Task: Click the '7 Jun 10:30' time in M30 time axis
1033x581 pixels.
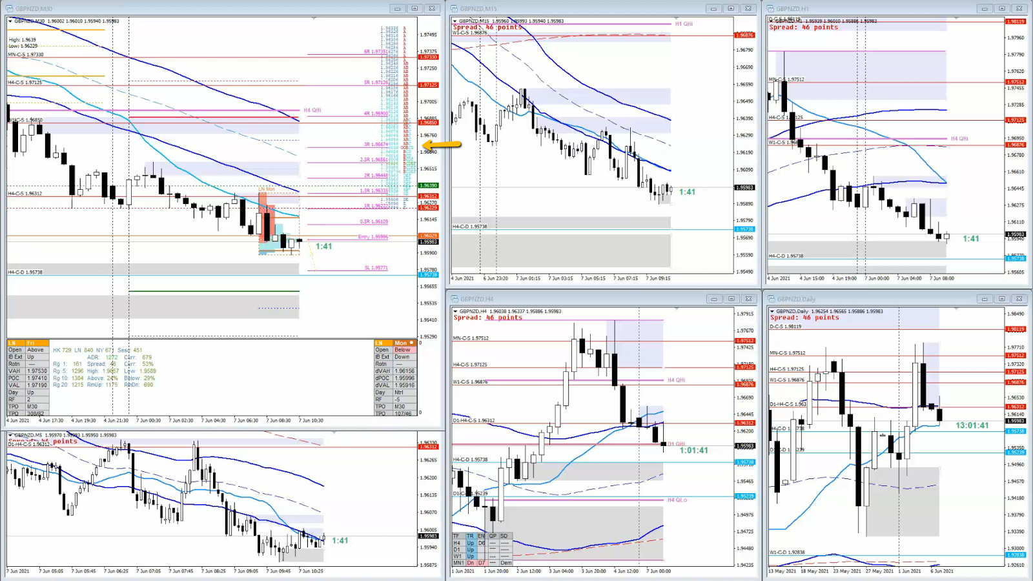Action: coord(311,421)
